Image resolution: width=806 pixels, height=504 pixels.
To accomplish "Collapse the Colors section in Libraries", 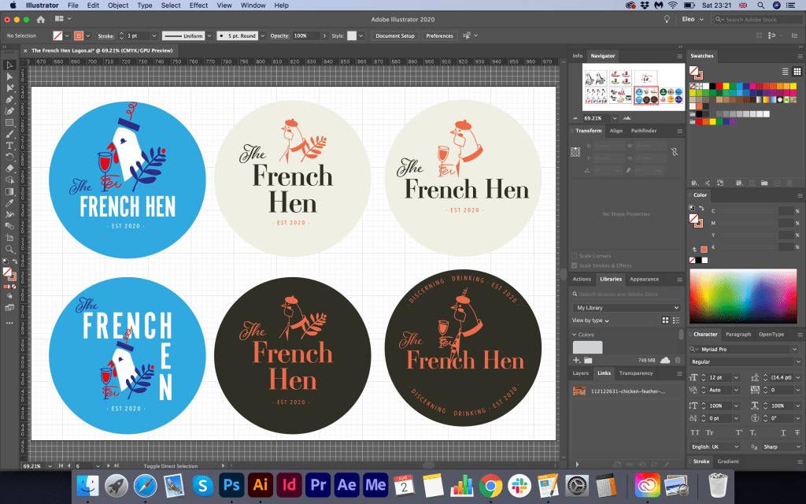I will [x=575, y=335].
